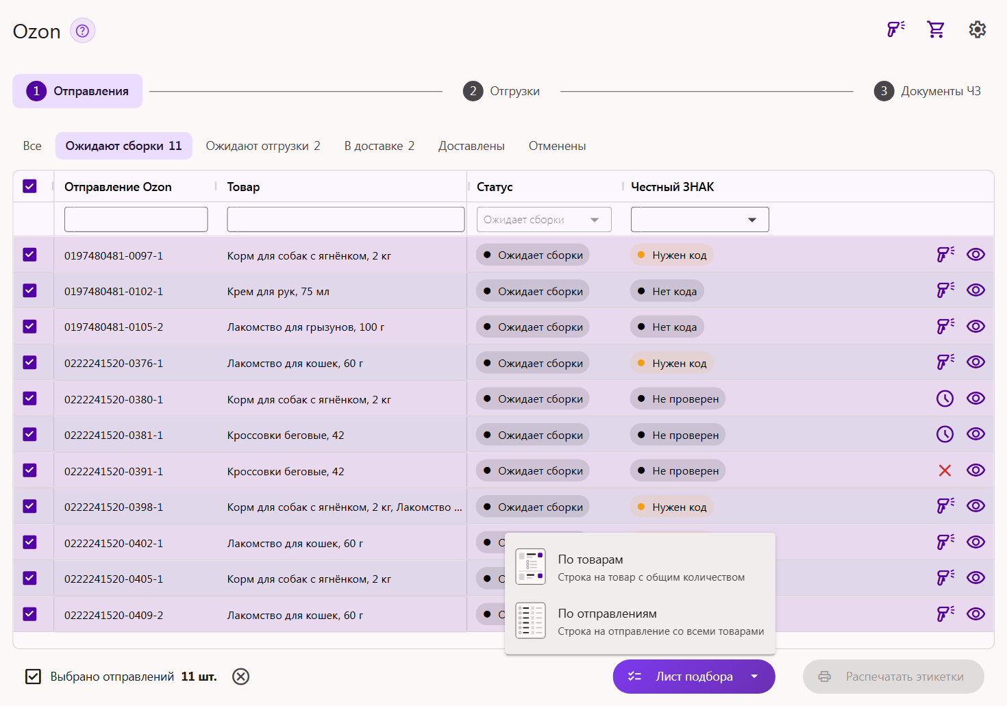
Task: Switch to 'Ожидают отгрузки' tab
Action: click(263, 146)
